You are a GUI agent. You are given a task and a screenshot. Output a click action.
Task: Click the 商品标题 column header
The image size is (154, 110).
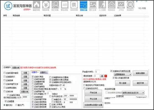click(47, 16)
